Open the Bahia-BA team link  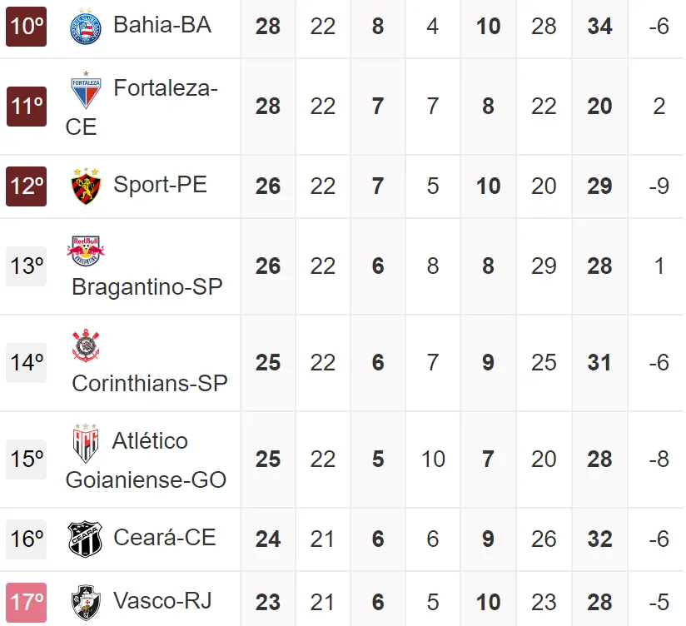point(162,25)
